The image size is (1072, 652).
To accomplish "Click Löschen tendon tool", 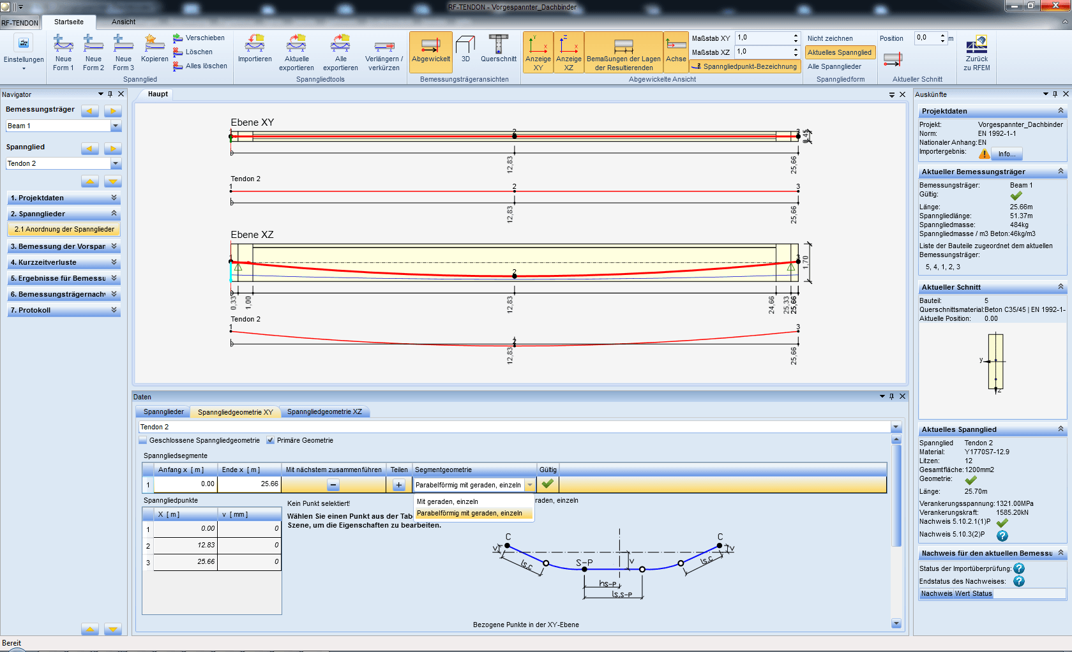I will click(x=193, y=52).
